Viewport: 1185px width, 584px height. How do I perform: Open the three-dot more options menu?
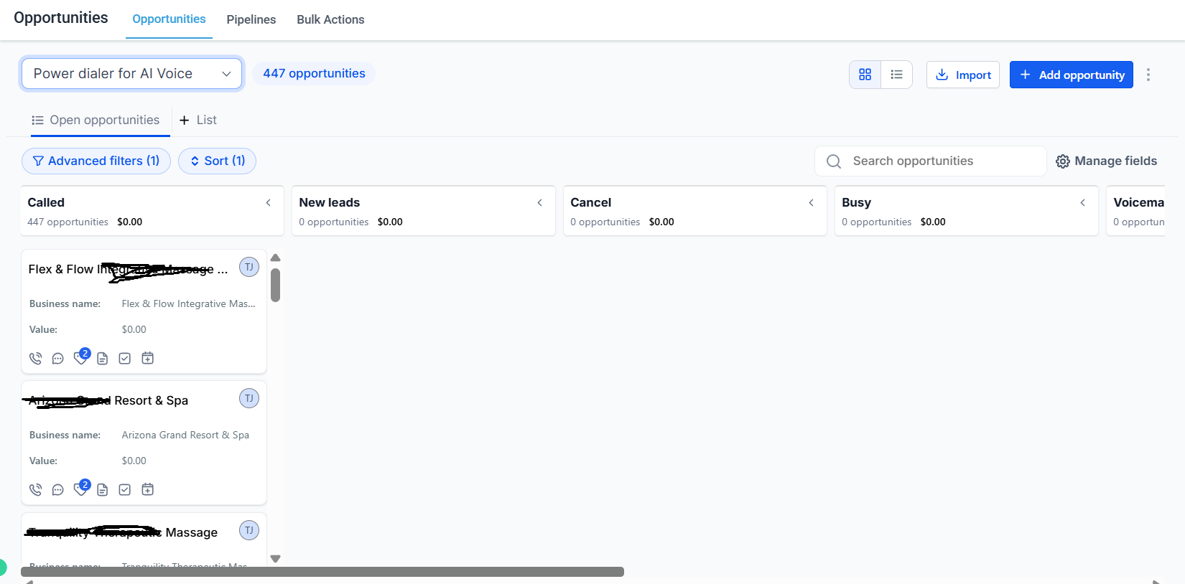click(1148, 75)
